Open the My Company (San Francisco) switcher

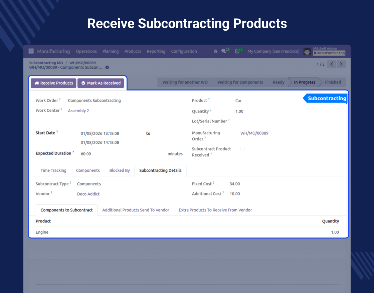(273, 51)
